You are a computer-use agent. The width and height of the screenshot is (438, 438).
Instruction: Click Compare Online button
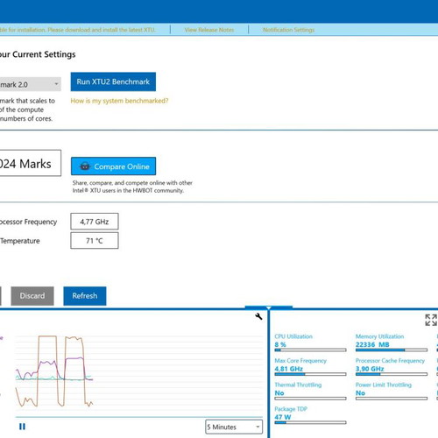113,166
